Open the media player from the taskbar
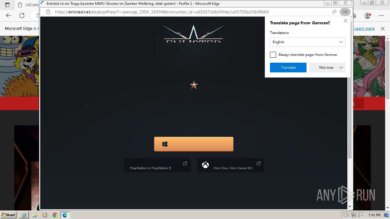The image size is (390, 219). 45,215
